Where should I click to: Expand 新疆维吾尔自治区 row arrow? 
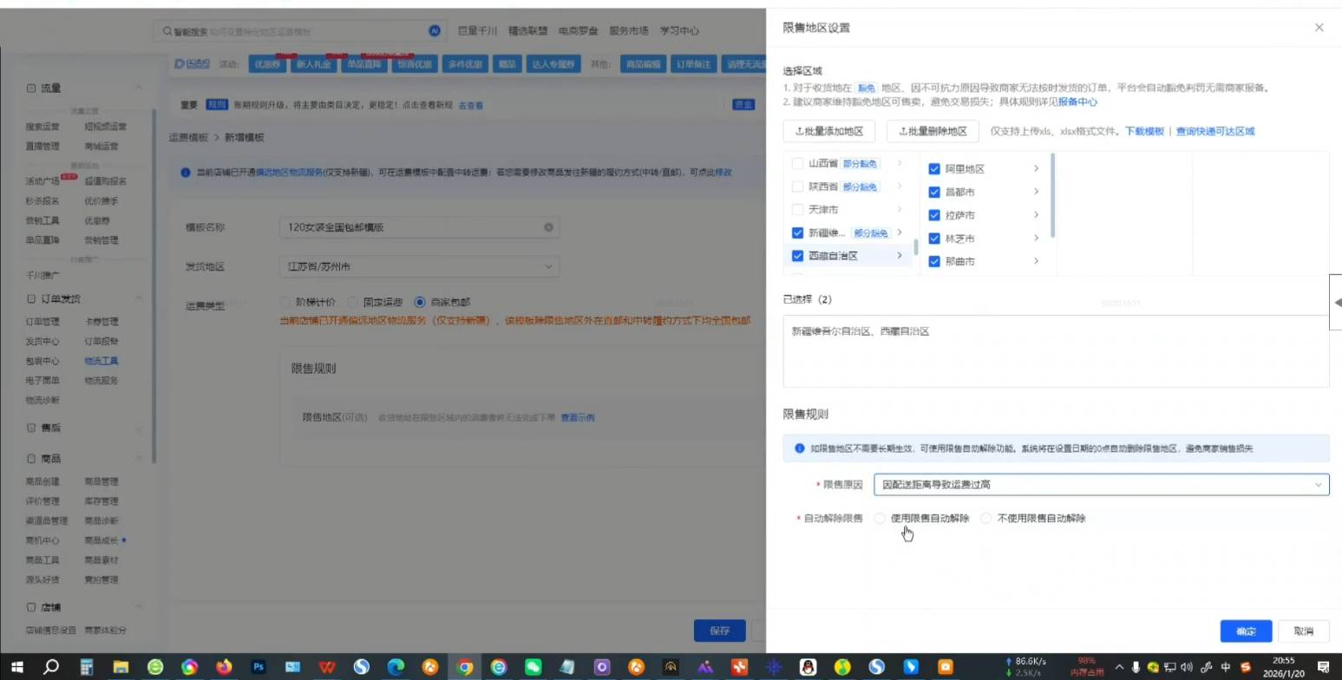pyautogui.click(x=900, y=232)
